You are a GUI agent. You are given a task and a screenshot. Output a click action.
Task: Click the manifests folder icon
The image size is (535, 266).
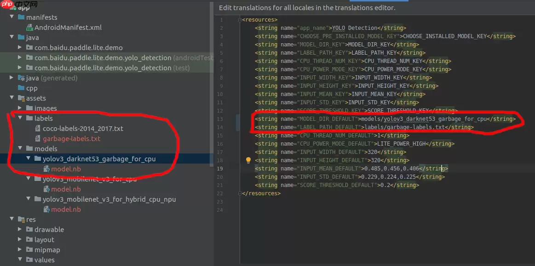pos(21,17)
